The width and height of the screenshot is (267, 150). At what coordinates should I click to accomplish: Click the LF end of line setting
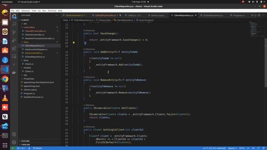(x=248, y=148)
